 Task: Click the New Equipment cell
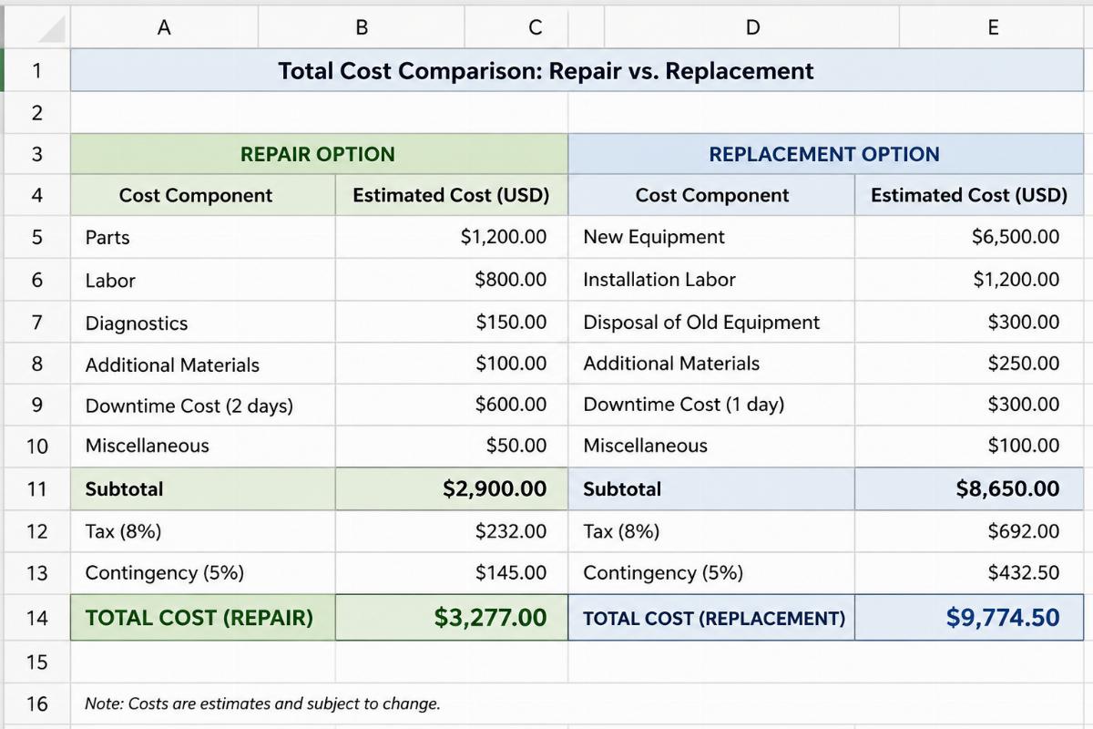coord(711,237)
